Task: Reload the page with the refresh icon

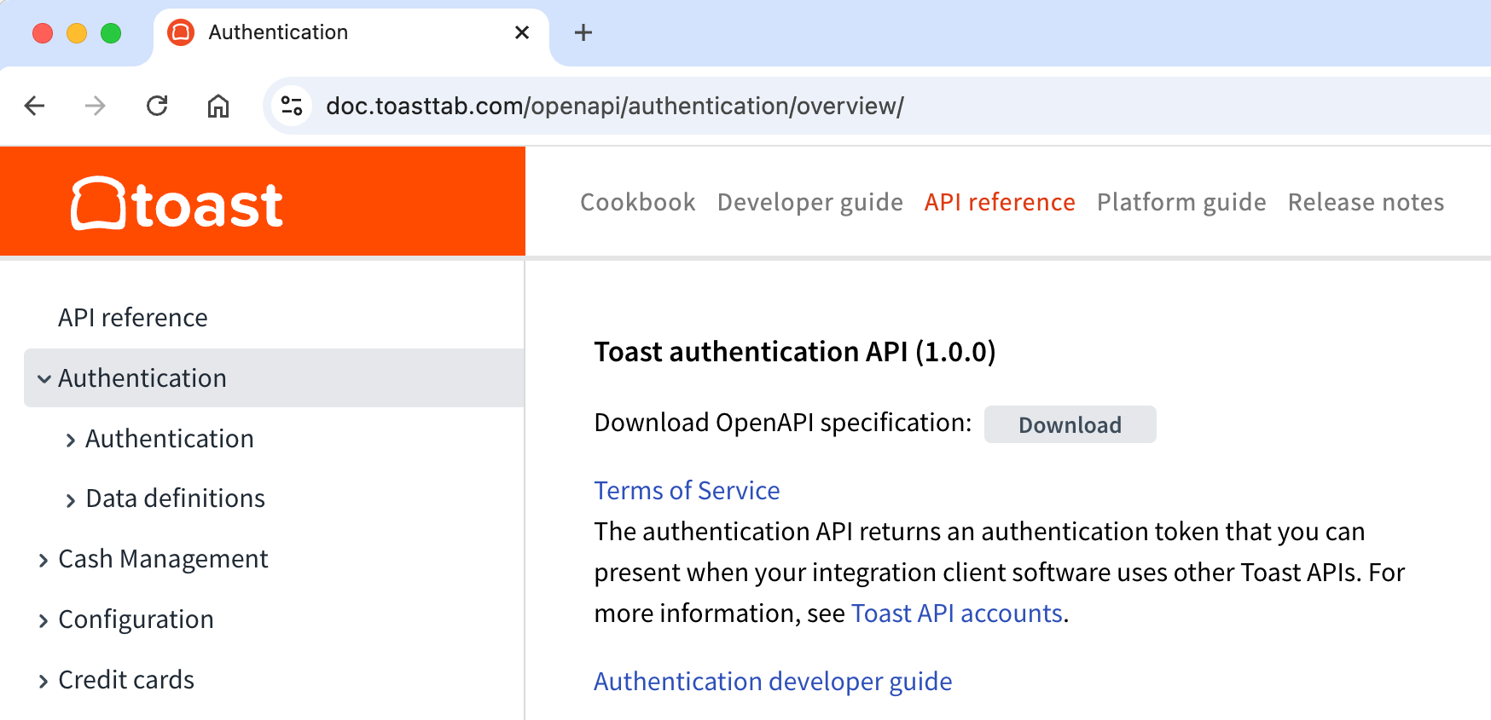Action: coord(157,106)
